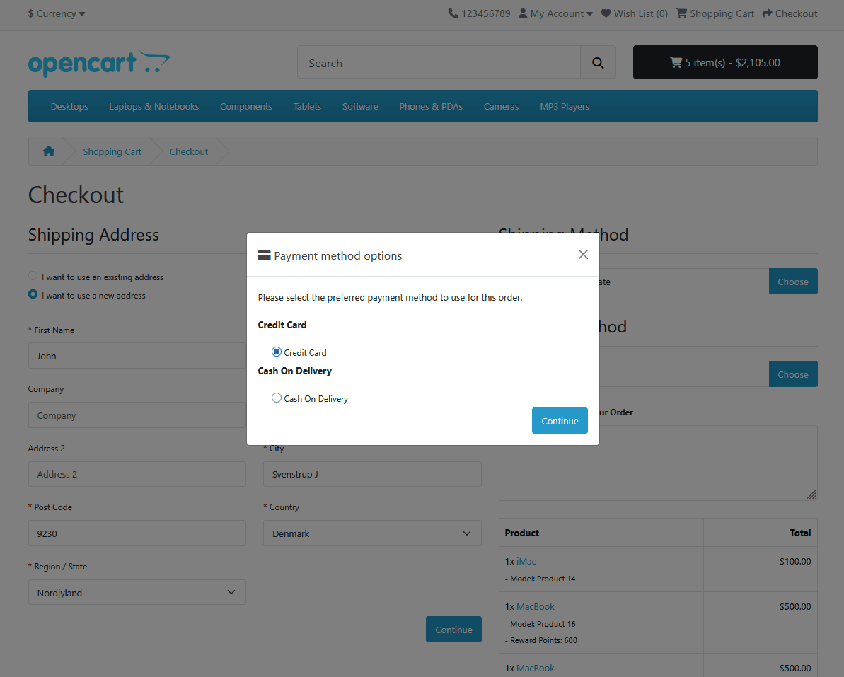Go to the Software category
The image size is (844, 677).
[360, 107]
